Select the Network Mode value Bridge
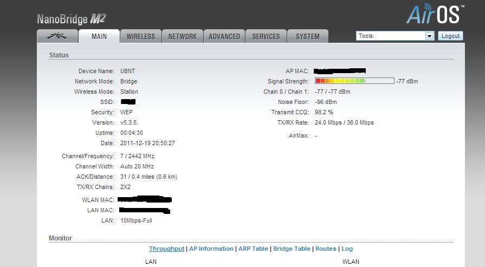The image size is (485, 267). [128, 81]
